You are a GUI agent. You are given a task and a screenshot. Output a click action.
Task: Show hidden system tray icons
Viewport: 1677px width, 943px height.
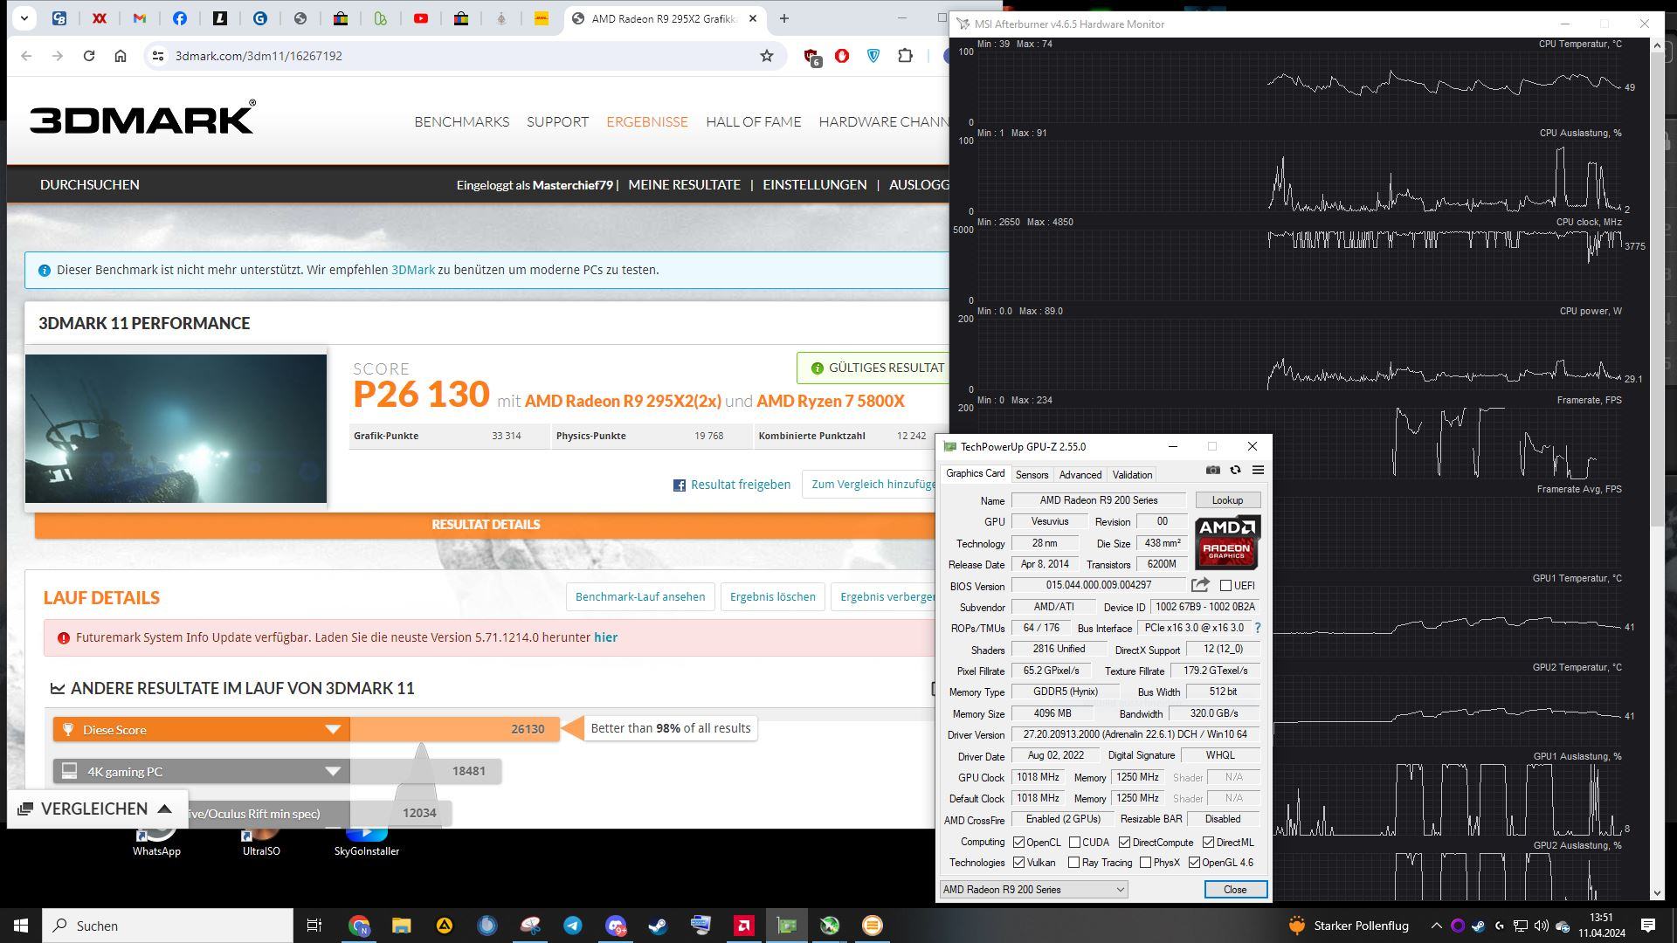[x=1436, y=926]
